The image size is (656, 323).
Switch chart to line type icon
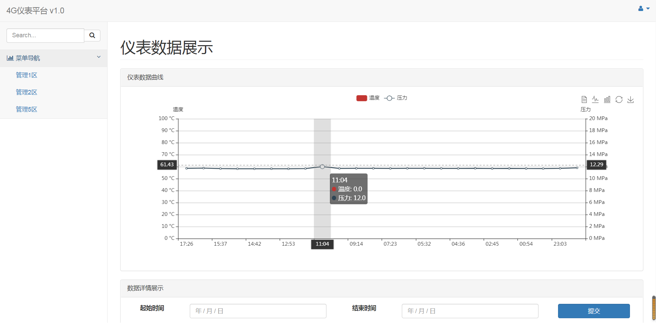click(x=595, y=100)
